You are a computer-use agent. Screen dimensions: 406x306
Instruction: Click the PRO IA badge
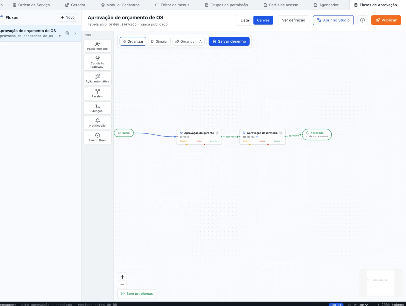(x=336, y=304)
